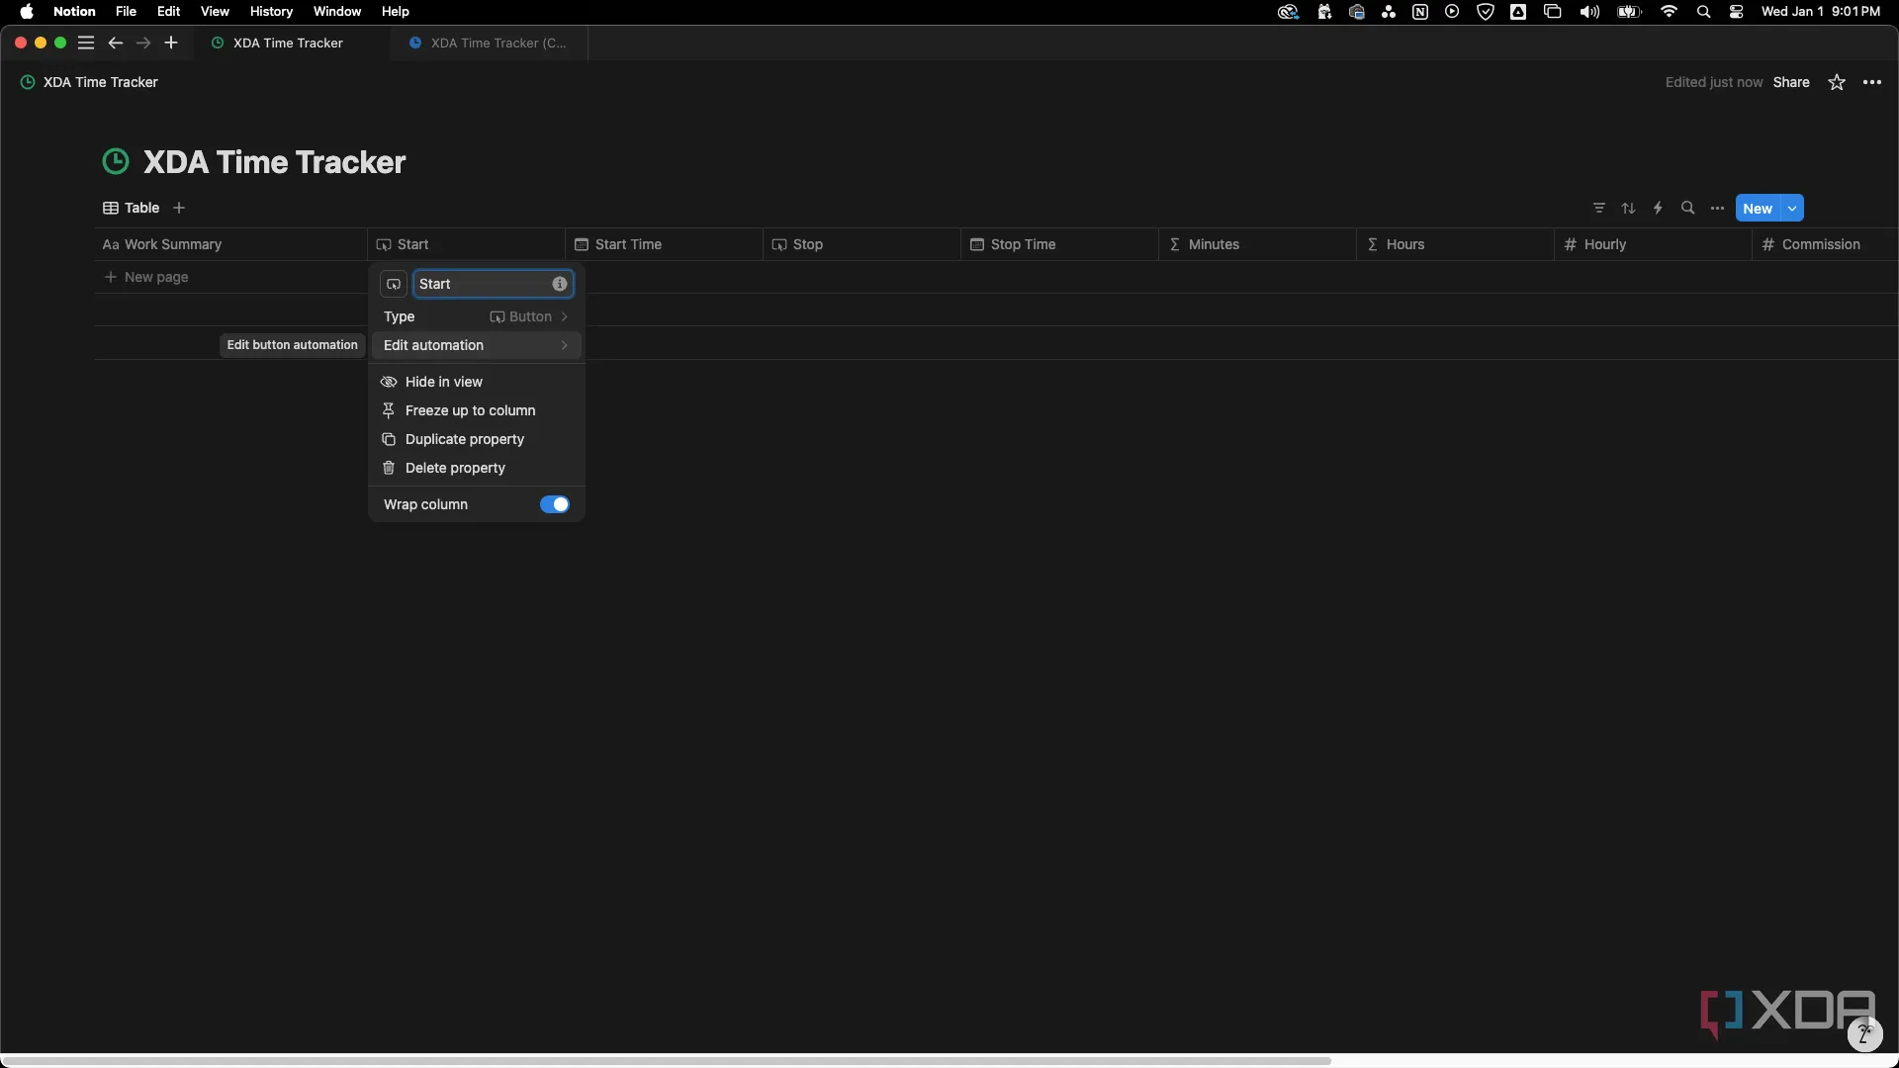Screen dimensions: 1899x1068
Task: Switch to the XDA Time Tracker (C... tab
Action: 490,43
